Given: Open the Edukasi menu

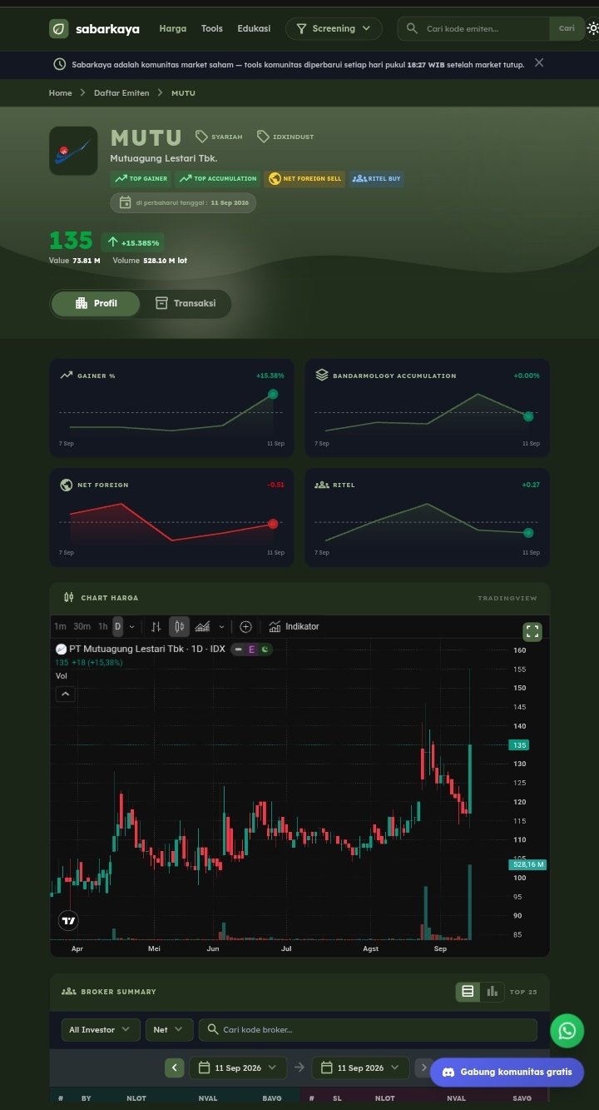Looking at the screenshot, I should (x=254, y=28).
